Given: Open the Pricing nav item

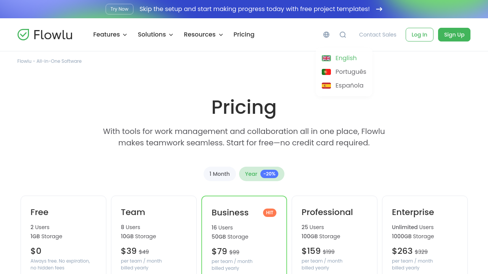Looking at the screenshot, I should click(244, 35).
